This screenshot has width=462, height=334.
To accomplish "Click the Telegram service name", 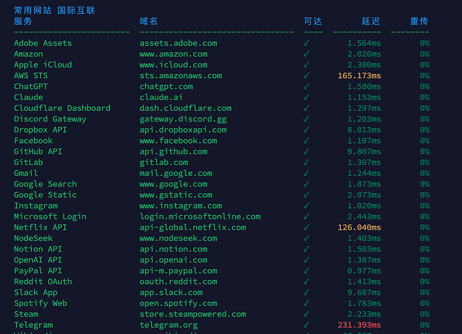I will (x=33, y=325).
